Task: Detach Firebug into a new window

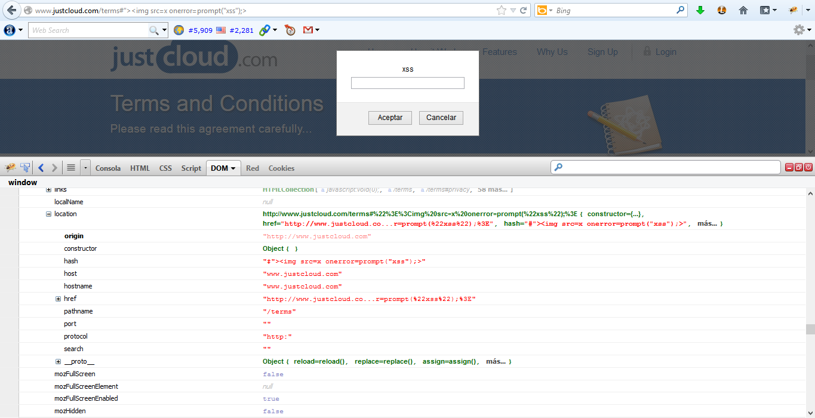Action: [799, 168]
